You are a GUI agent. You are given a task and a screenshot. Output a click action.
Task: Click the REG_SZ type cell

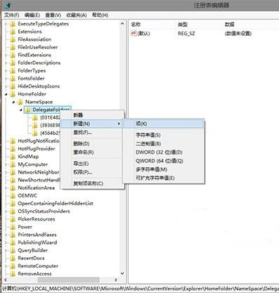click(186, 34)
